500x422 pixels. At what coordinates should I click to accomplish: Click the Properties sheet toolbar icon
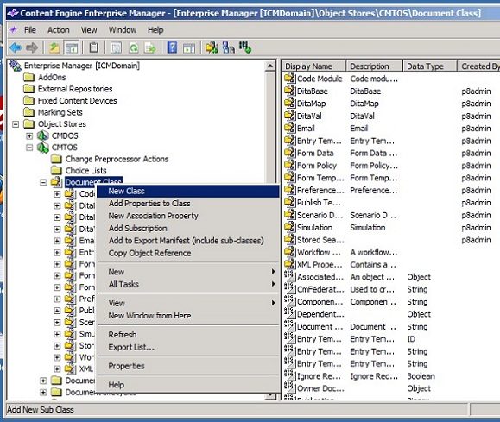click(x=116, y=48)
